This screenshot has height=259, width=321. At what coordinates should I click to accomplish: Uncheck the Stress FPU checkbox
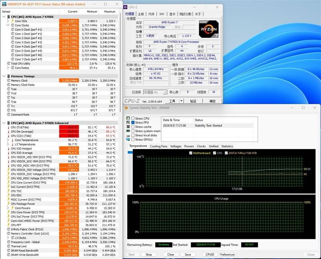133,123
